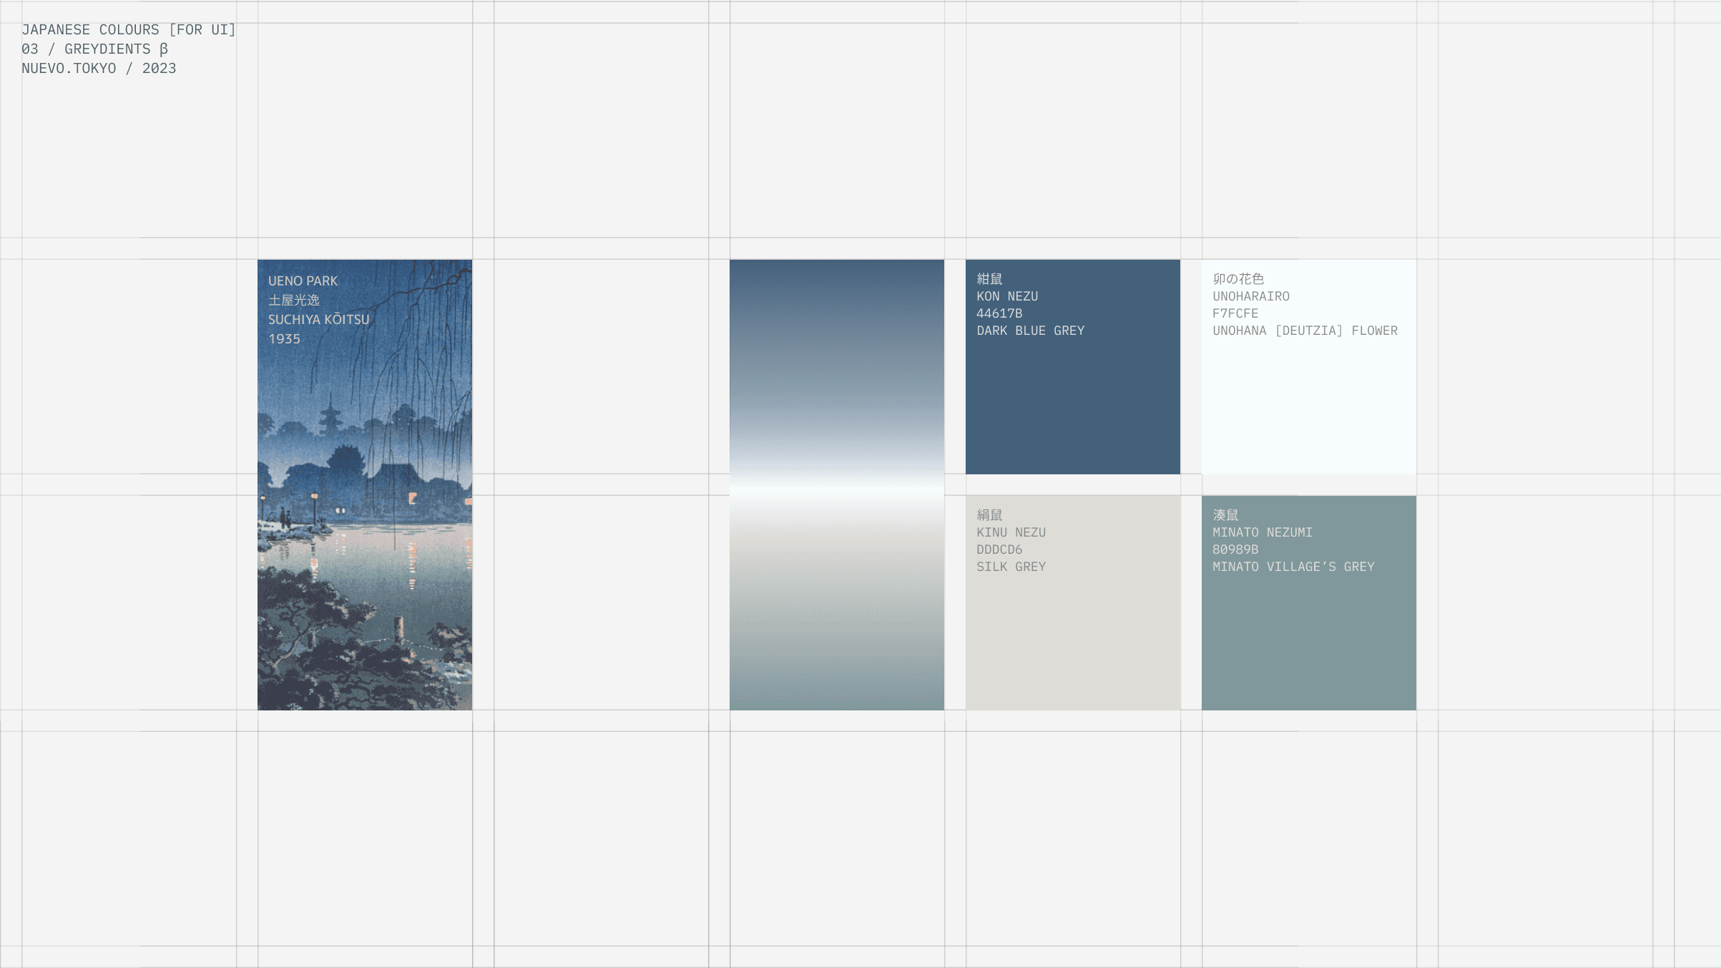Select the kanji '卯の花色' label
The height and width of the screenshot is (968, 1721).
click(1238, 278)
